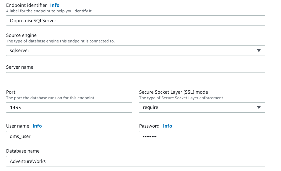Open the Source engine dropdown showing sqlserver
281x171 pixels.
pos(131,51)
